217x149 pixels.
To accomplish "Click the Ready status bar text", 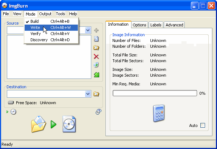I will (x=7, y=144).
